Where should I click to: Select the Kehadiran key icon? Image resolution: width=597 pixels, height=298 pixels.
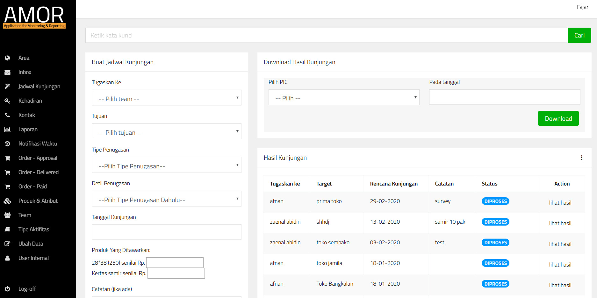click(x=7, y=101)
